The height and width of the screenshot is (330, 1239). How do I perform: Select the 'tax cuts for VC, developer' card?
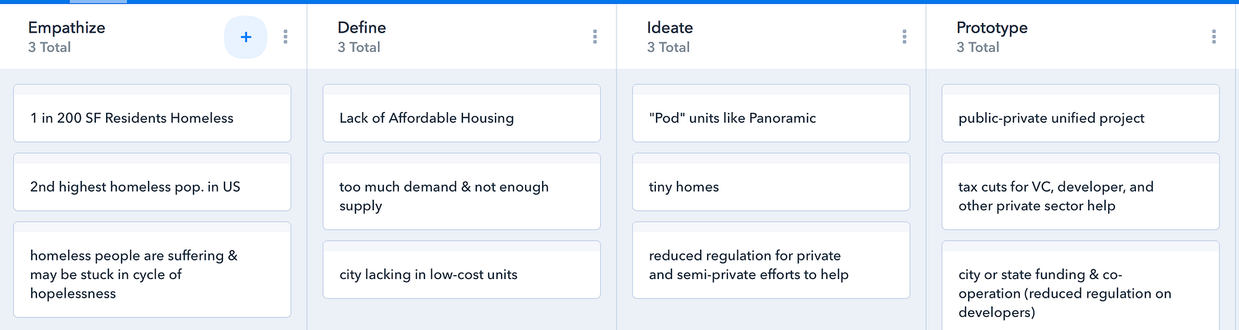pos(1080,196)
